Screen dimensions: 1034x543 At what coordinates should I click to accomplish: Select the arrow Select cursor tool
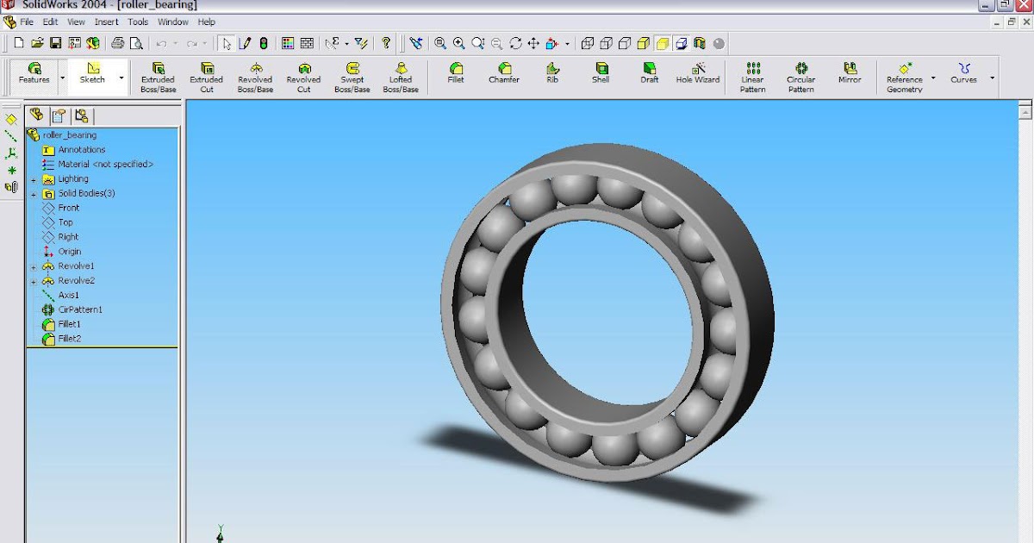pyautogui.click(x=227, y=42)
